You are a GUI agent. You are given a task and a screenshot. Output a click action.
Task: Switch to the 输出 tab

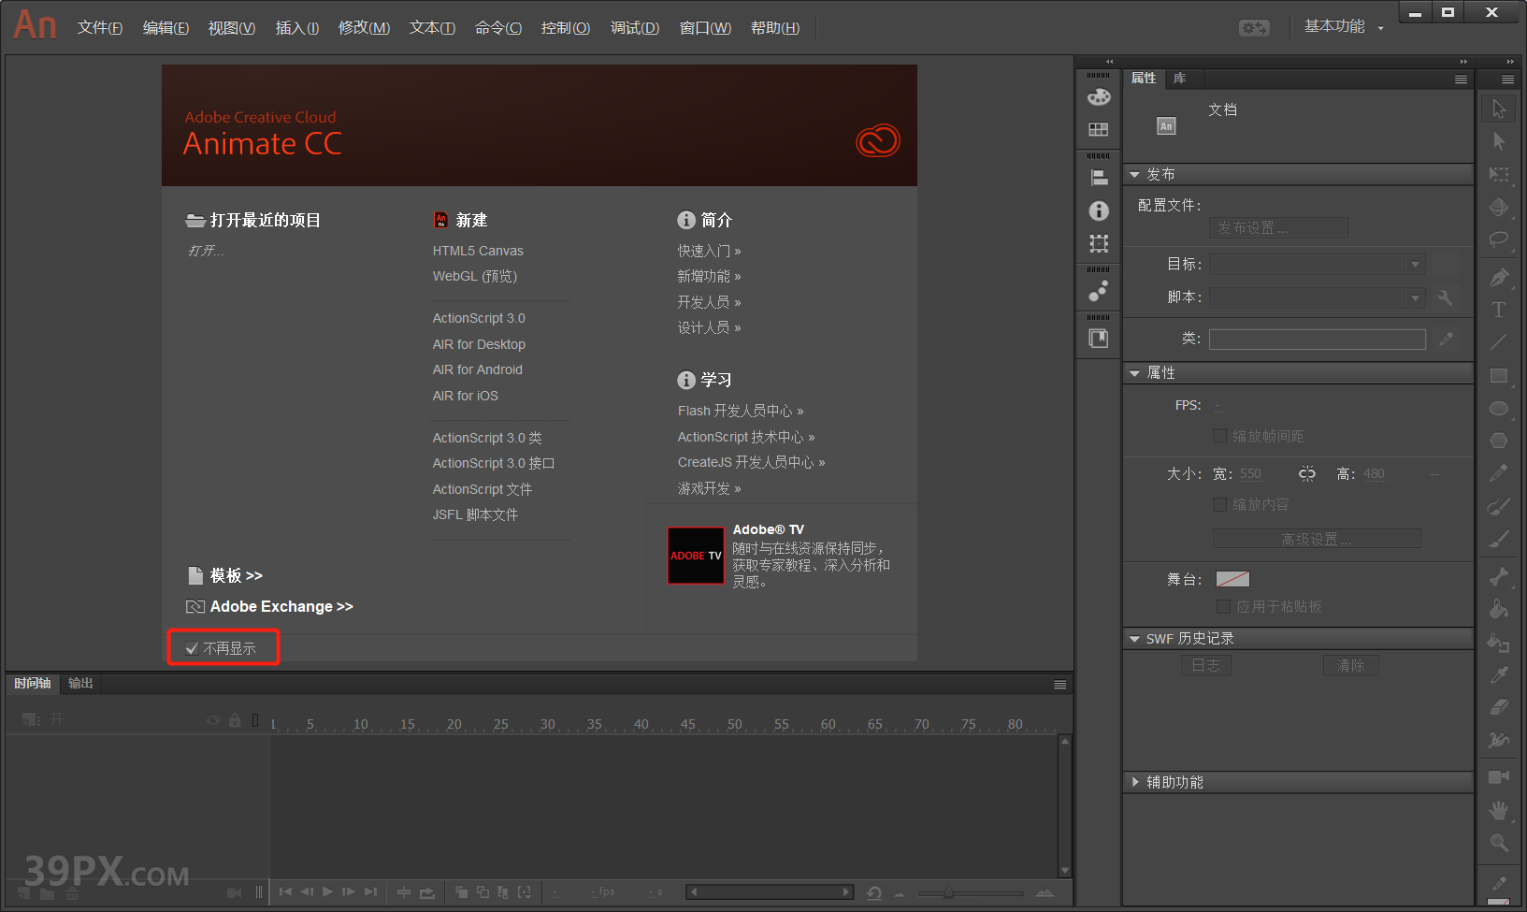80,684
